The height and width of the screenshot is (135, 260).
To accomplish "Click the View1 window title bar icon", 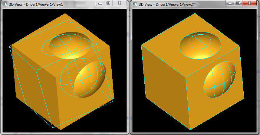I will pos(5,4).
